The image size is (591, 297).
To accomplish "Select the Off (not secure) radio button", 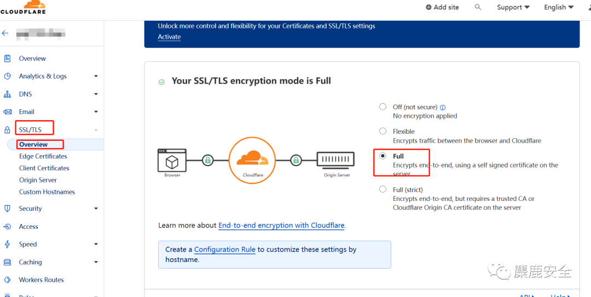I will click(x=383, y=107).
